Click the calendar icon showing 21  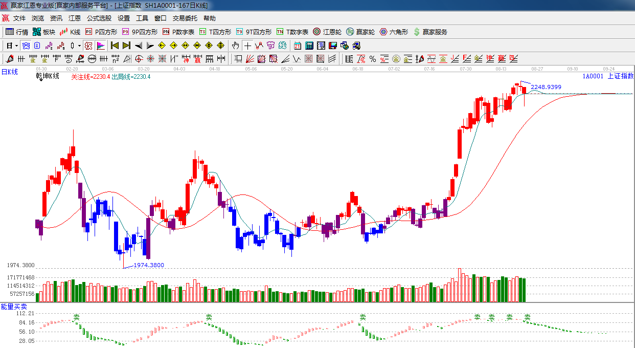click(297, 46)
